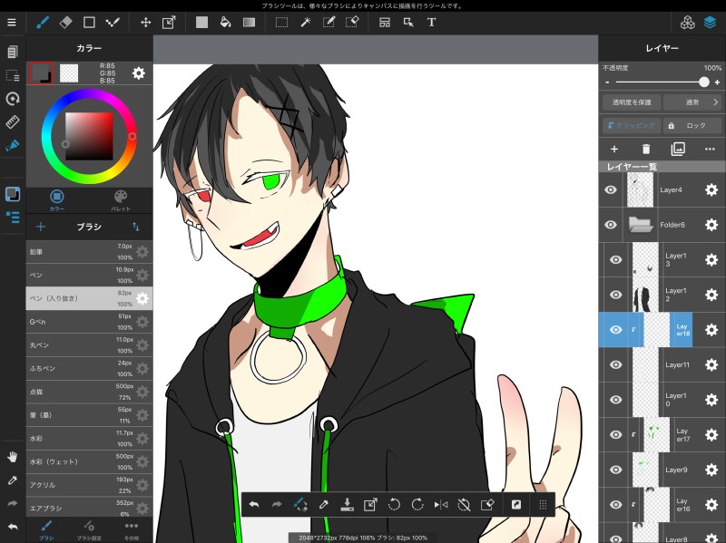Click save icon in bottom toolbar
This screenshot has height=543, width=726.
[x=347, y=504]
